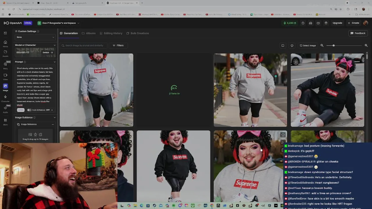Collapse the Prompt section

point(54,62)
